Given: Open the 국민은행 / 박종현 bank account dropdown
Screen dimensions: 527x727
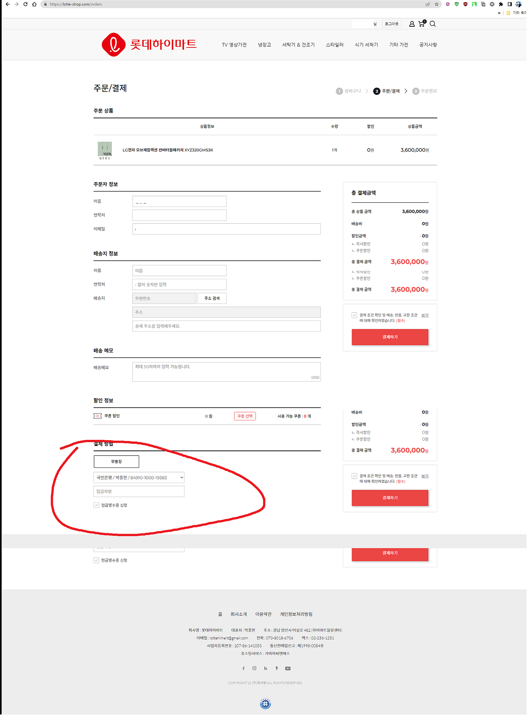Looking at the screenshot, I should click(x=139, y=478).
